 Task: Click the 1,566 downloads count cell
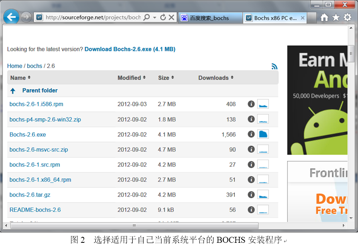[228, 135]
